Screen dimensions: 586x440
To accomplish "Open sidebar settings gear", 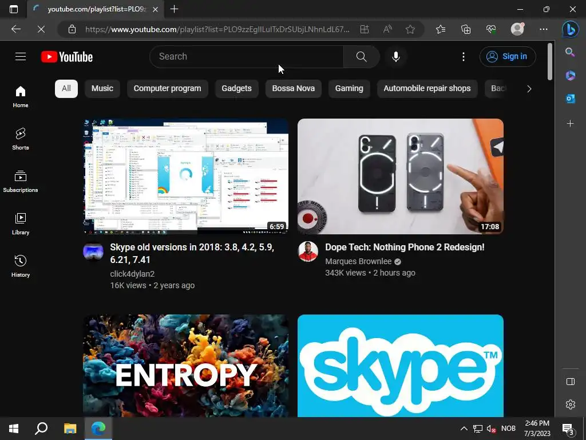I will tap(571, 404).
